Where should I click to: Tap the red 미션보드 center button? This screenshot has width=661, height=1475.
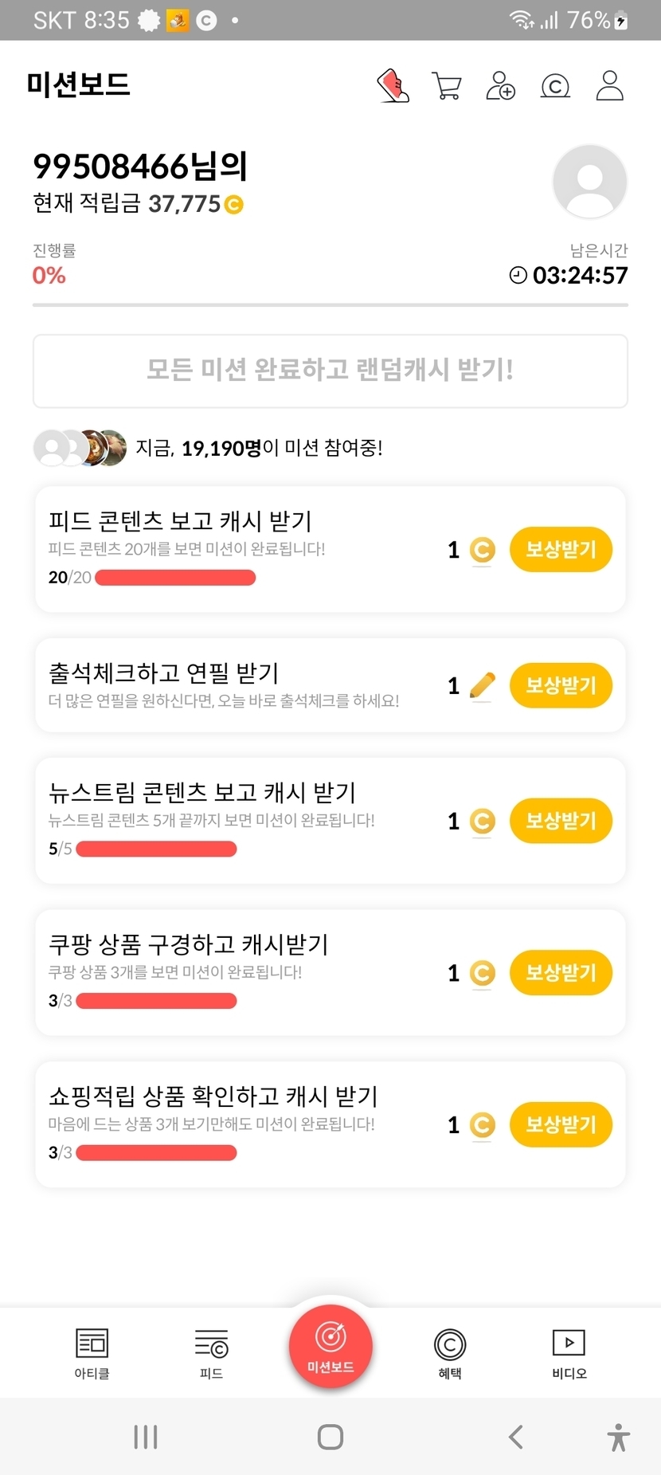330,1347
